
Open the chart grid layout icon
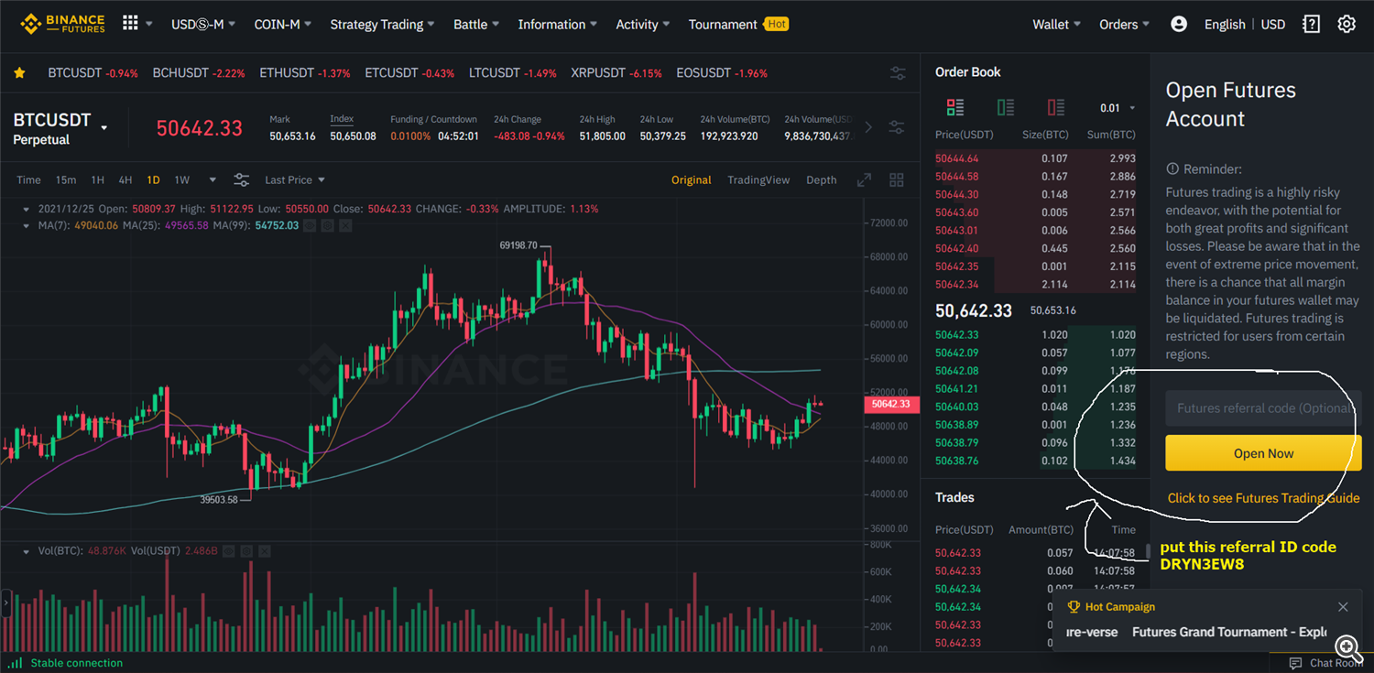(897, 180)
